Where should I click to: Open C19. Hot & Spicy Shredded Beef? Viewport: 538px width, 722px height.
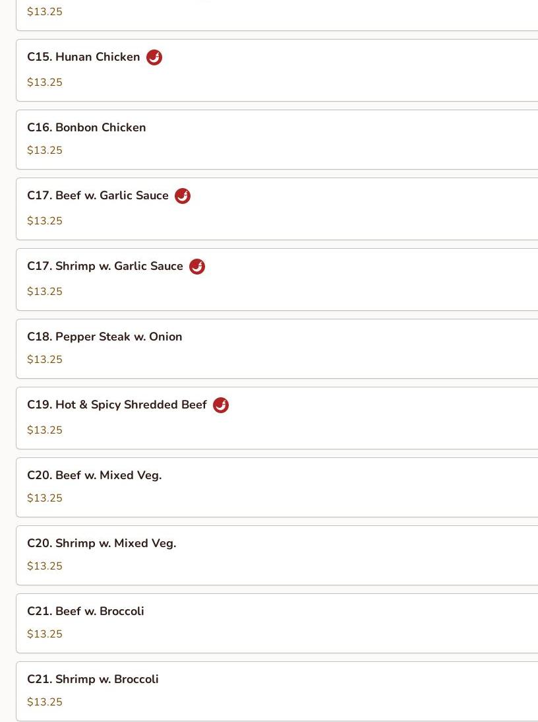[x=278, y=418]
